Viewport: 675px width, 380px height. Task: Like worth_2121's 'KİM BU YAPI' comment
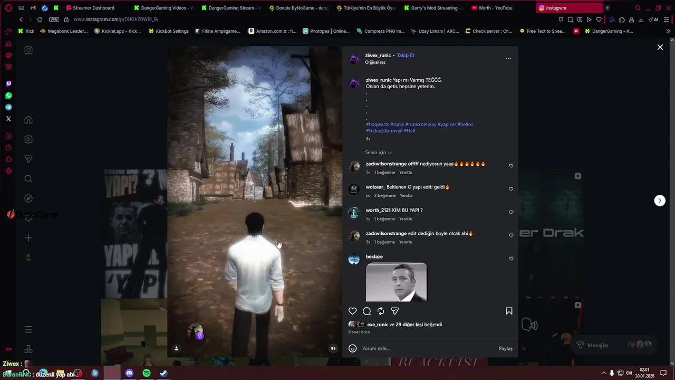pos(511,212)
